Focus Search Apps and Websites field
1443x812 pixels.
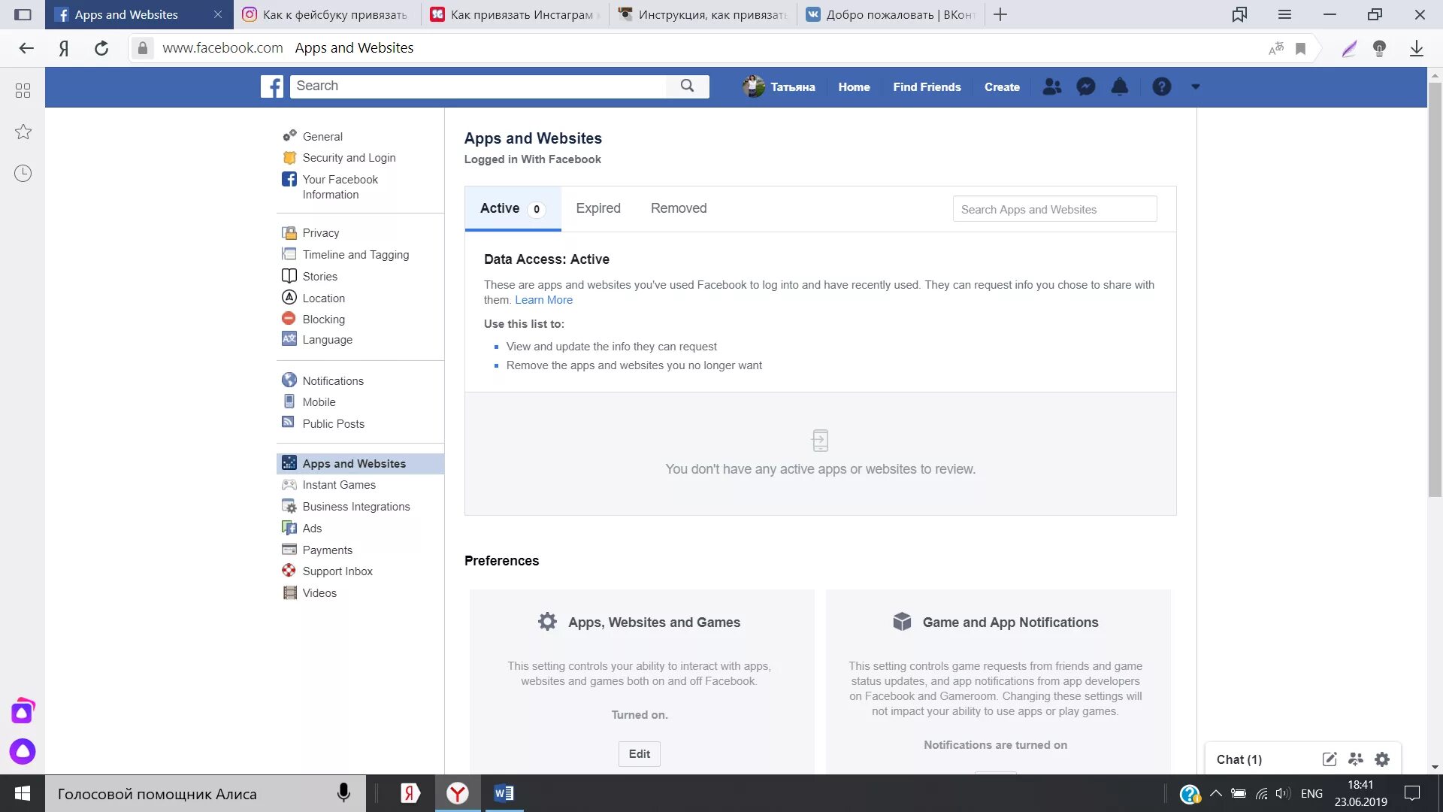pyautogui.click(x=1054, y=209)
